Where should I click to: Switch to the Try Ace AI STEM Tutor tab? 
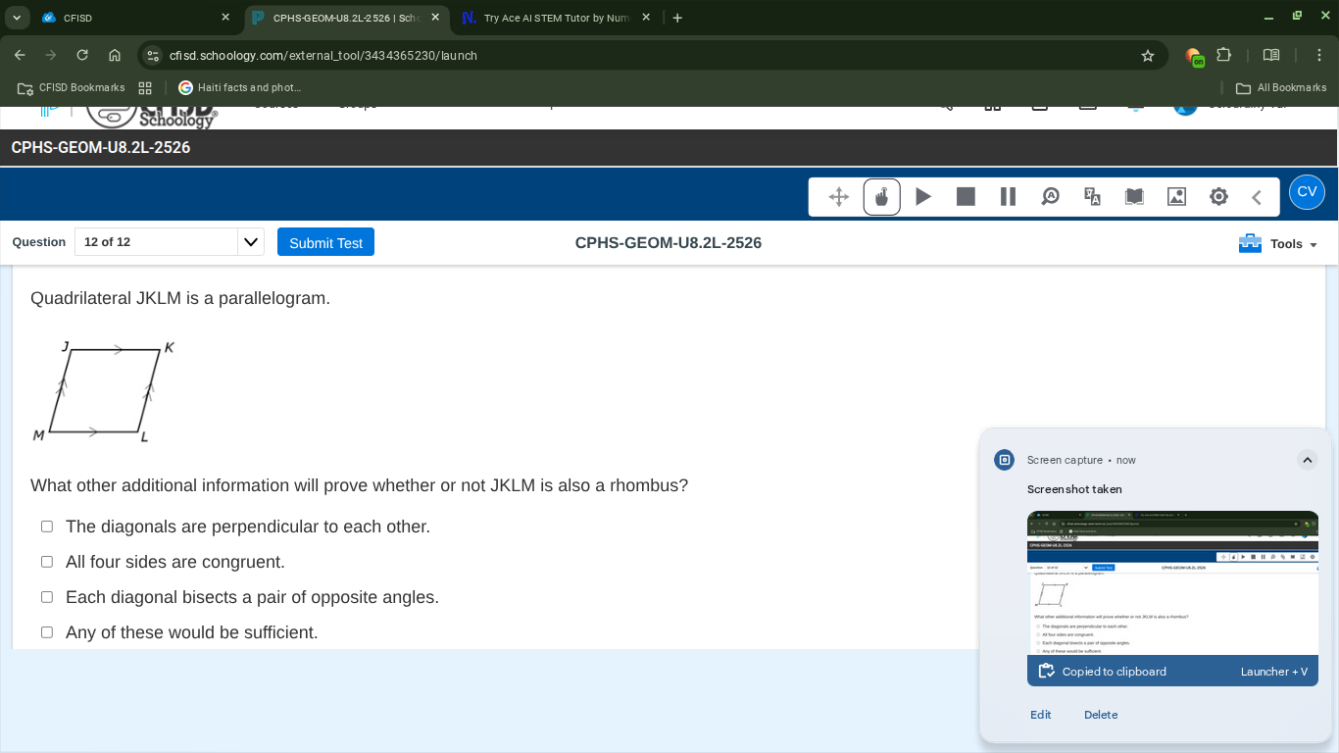tap(554, 18)
